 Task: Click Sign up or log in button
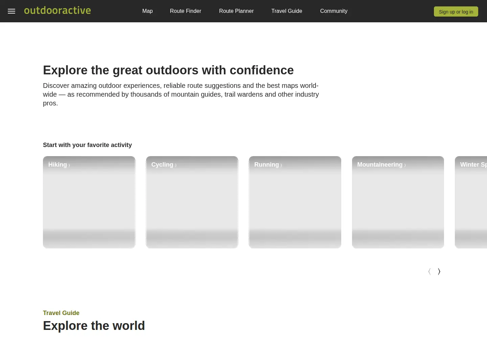pos(456,11)
